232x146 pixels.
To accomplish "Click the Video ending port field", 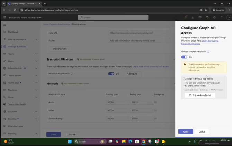I will point(142,110).
